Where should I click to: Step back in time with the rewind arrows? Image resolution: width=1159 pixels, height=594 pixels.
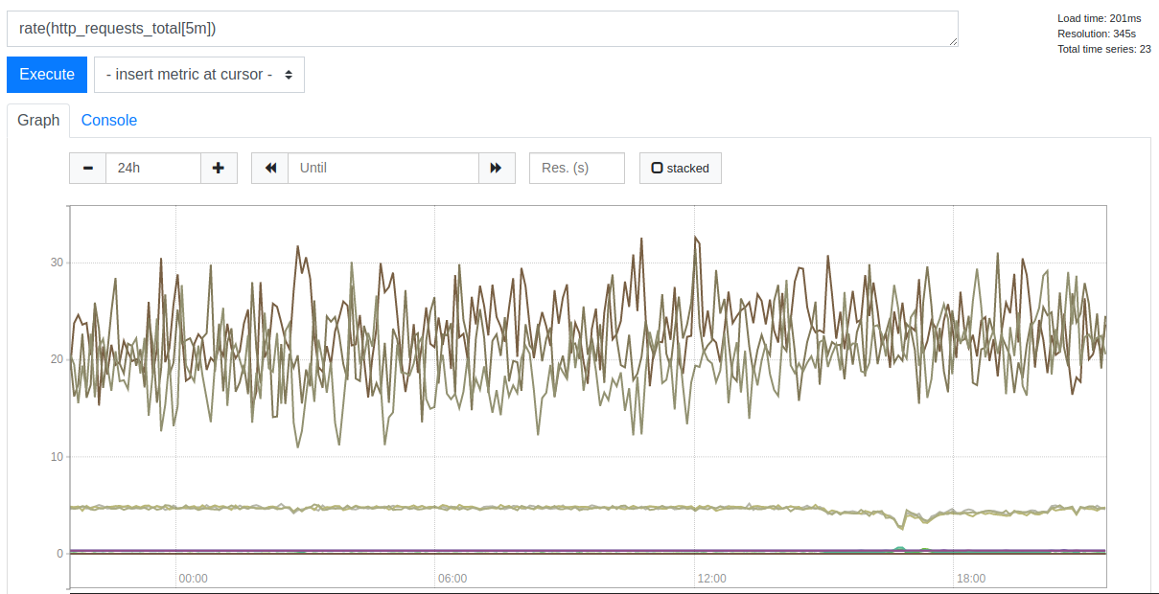270,168
